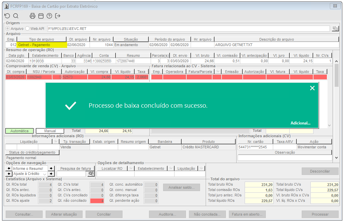Click the Taxa ARV column header
This screenshot has width=343, height=222.
(x=285, y=142)
